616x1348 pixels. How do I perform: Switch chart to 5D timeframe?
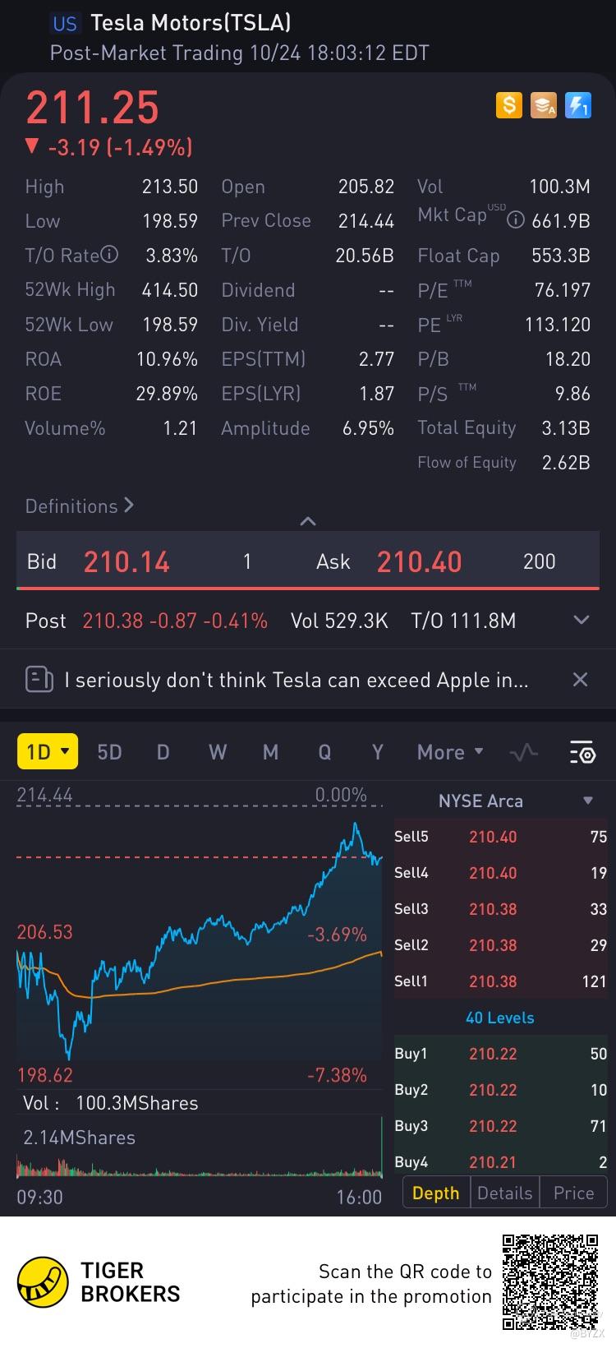tap(109, 752)
